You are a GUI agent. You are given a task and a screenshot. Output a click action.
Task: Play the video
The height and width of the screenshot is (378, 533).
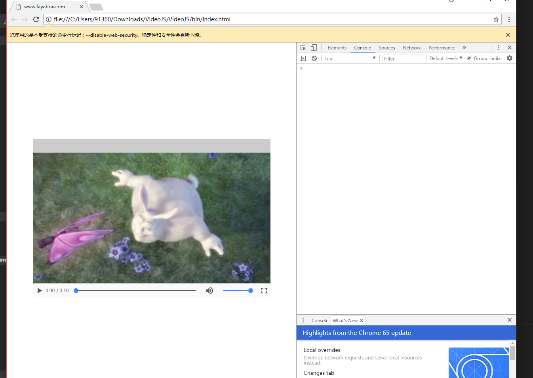coord(40,291)
